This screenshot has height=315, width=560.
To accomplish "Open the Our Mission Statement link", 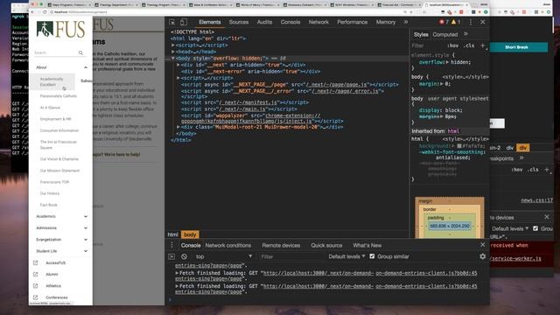I will click(59, 171).
